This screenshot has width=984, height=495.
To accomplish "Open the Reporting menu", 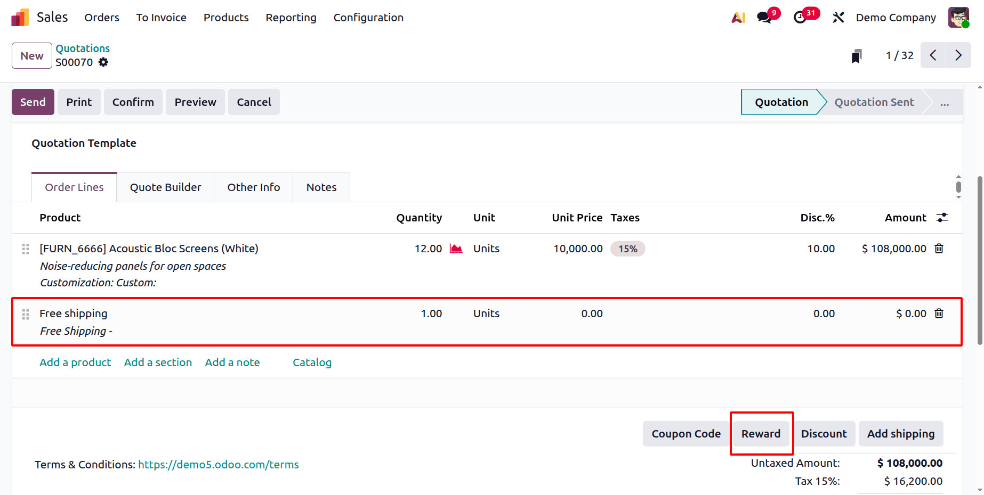I will tap(291, 17).
